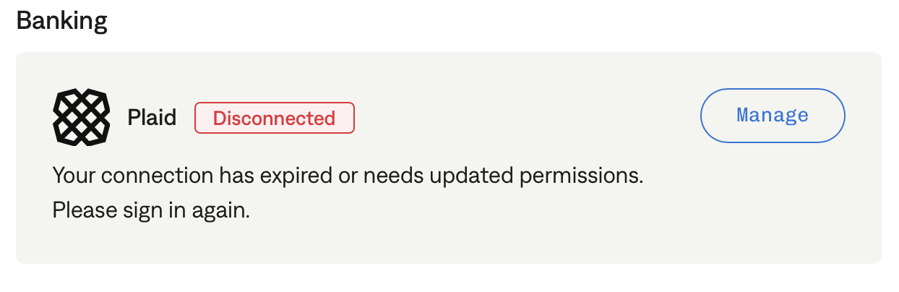Click the text 'Plaid' next to the logo
The image size is (899, 292).
pyautogui.click(x=152, y=118)
